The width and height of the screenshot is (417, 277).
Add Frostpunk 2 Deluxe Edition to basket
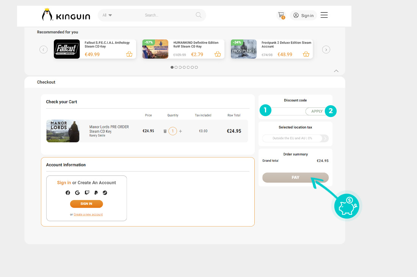tap(306, 54)
